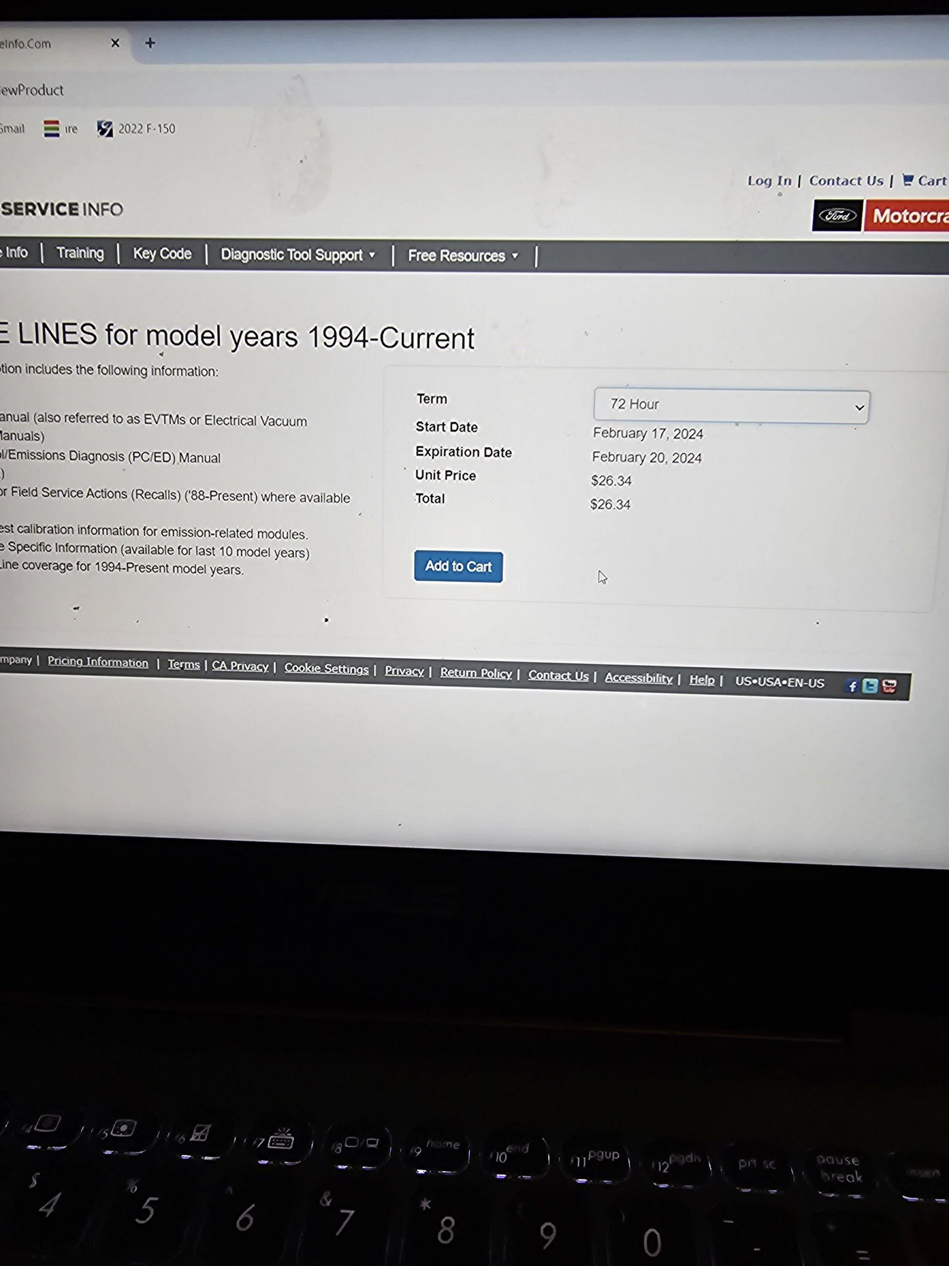The height and width of the screenshot is (1266, 949).
Task: Click the YouTube icon in footer
Action: [x=889, y=686]
